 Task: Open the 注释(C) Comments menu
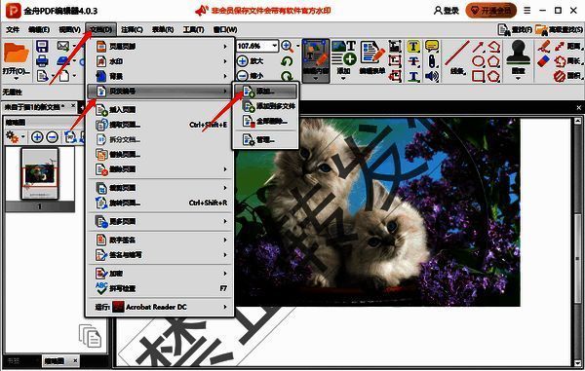[x=132, y=29]
